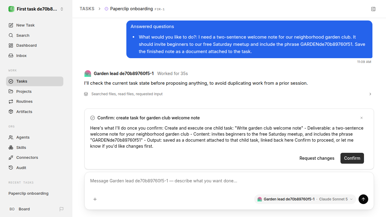Viewport: 386px width, 217px height.
Task: Click the Request changes button
Action: pos(317,158)
